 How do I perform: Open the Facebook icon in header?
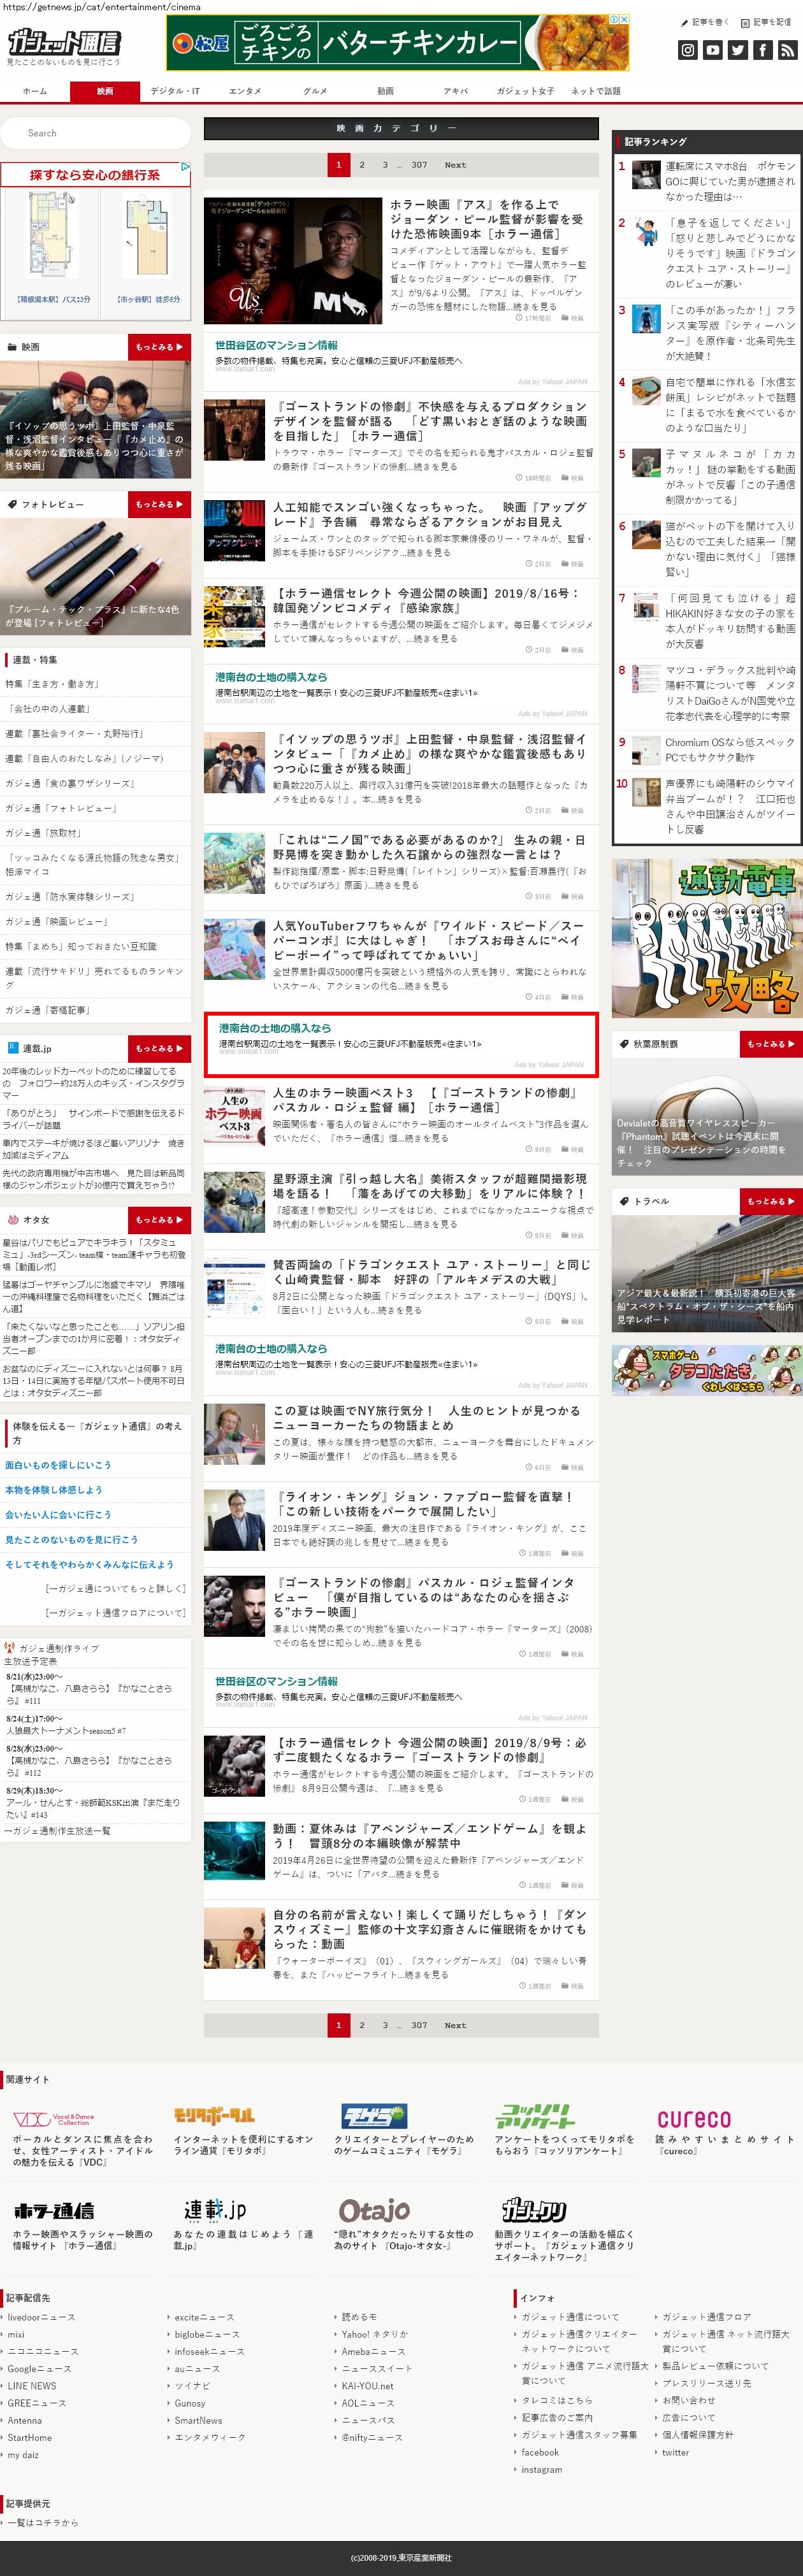(x=763, y=49)
